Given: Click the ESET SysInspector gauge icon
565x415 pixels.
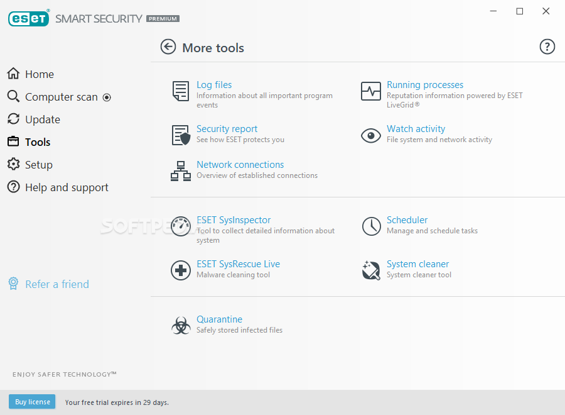Looking at the screenshot, I should point(181,226).
